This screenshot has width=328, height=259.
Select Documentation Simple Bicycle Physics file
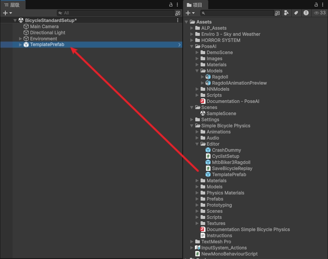coord(248,230)
